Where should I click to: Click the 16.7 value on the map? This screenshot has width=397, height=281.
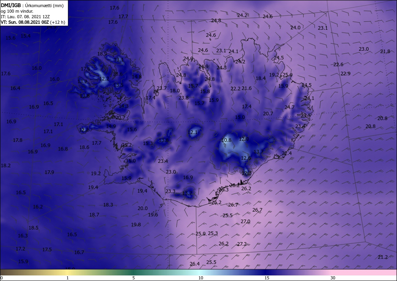(x=79, y=252)
